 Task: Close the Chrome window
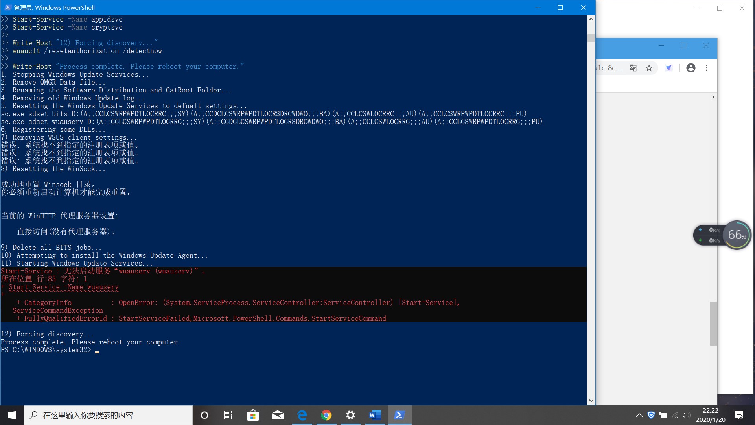(706, 46)
